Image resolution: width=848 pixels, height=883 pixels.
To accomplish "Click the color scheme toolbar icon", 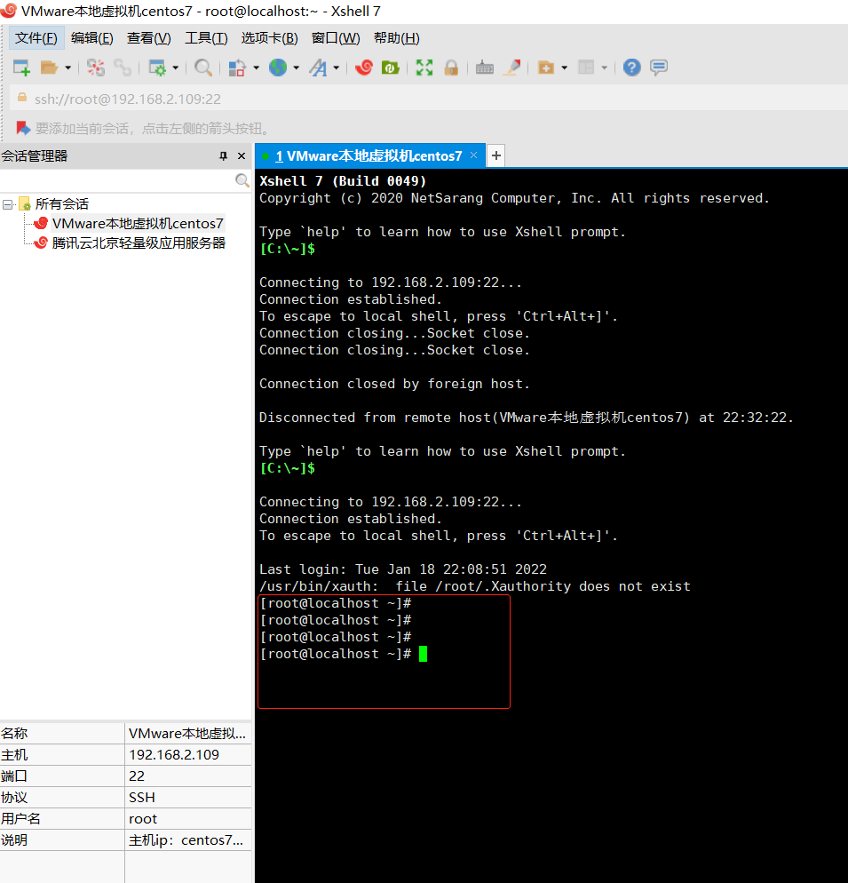I will [x=237, y=68].
